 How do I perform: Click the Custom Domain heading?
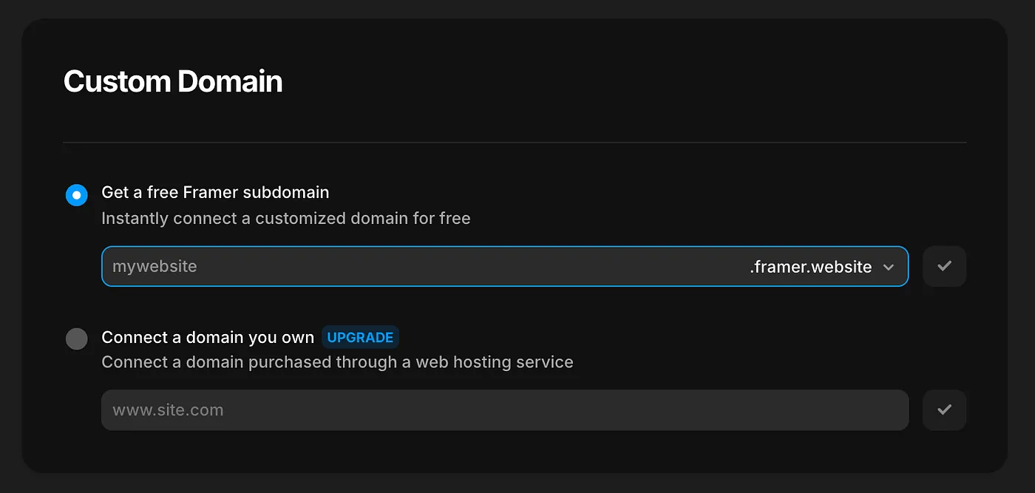tap(173, 81)
